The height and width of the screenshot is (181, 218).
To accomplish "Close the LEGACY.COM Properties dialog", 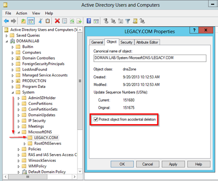I will pos(206,30).
